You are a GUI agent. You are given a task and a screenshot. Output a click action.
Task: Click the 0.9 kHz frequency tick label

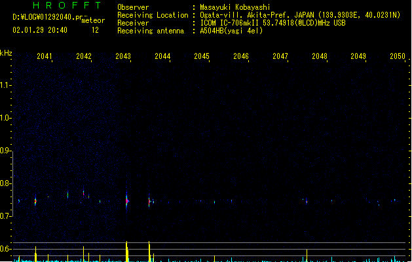pyautogui.click(x=5, y=150)
